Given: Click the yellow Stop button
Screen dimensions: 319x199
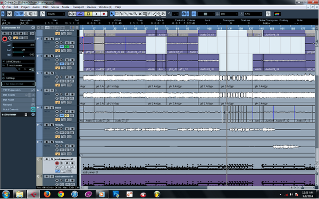Looking at the screenshot, I should pyautogui.click(x=88, y=14).
